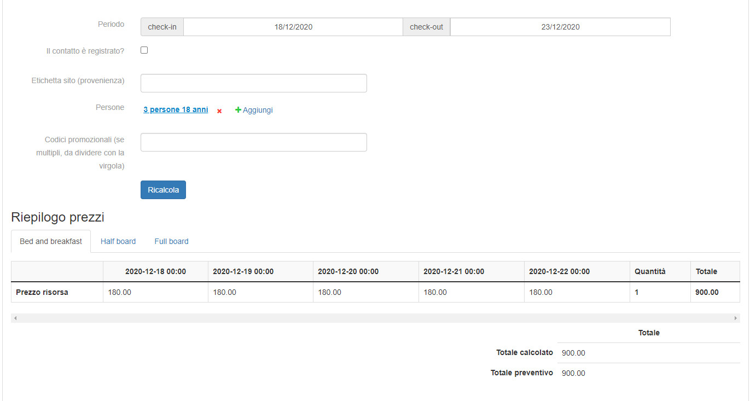
Task: Click the Totale calcolato label
Action: [x=525, y=352]
